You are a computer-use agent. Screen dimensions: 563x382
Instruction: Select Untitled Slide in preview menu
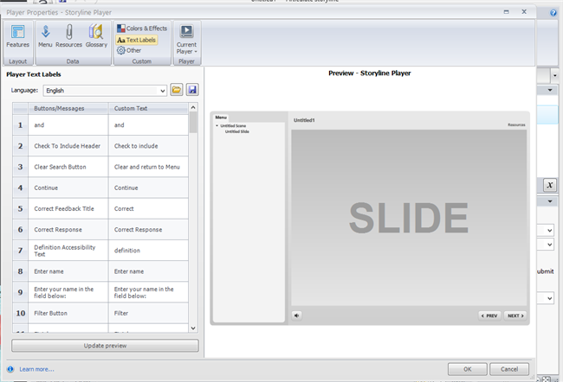pos(237,131)
